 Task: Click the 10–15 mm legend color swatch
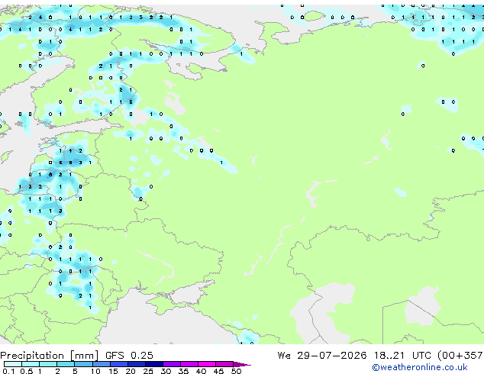[102, 364]
